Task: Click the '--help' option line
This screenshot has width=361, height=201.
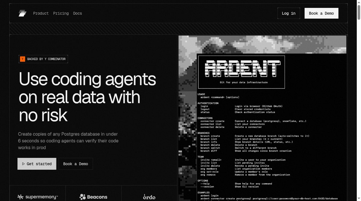Action: [236, 184]
